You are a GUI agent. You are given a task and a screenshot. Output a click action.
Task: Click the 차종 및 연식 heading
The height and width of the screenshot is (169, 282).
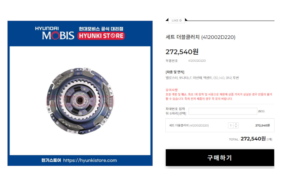(x=175, y=72)
